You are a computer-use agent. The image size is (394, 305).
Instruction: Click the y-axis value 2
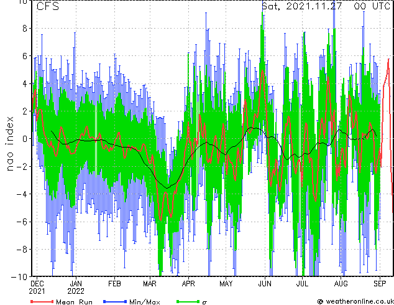point(25,111)
